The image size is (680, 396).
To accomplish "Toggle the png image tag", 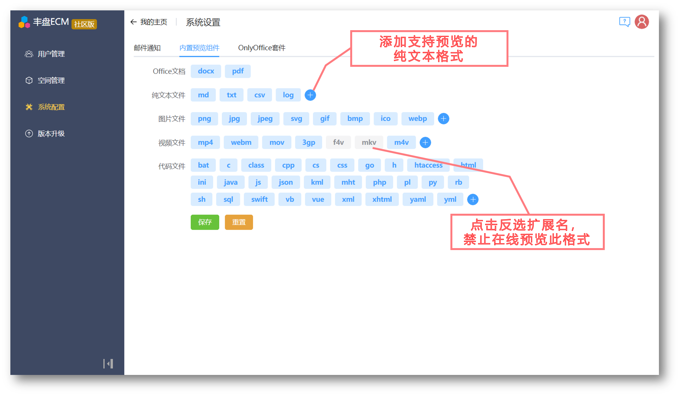I will click(x=204, y=119).
